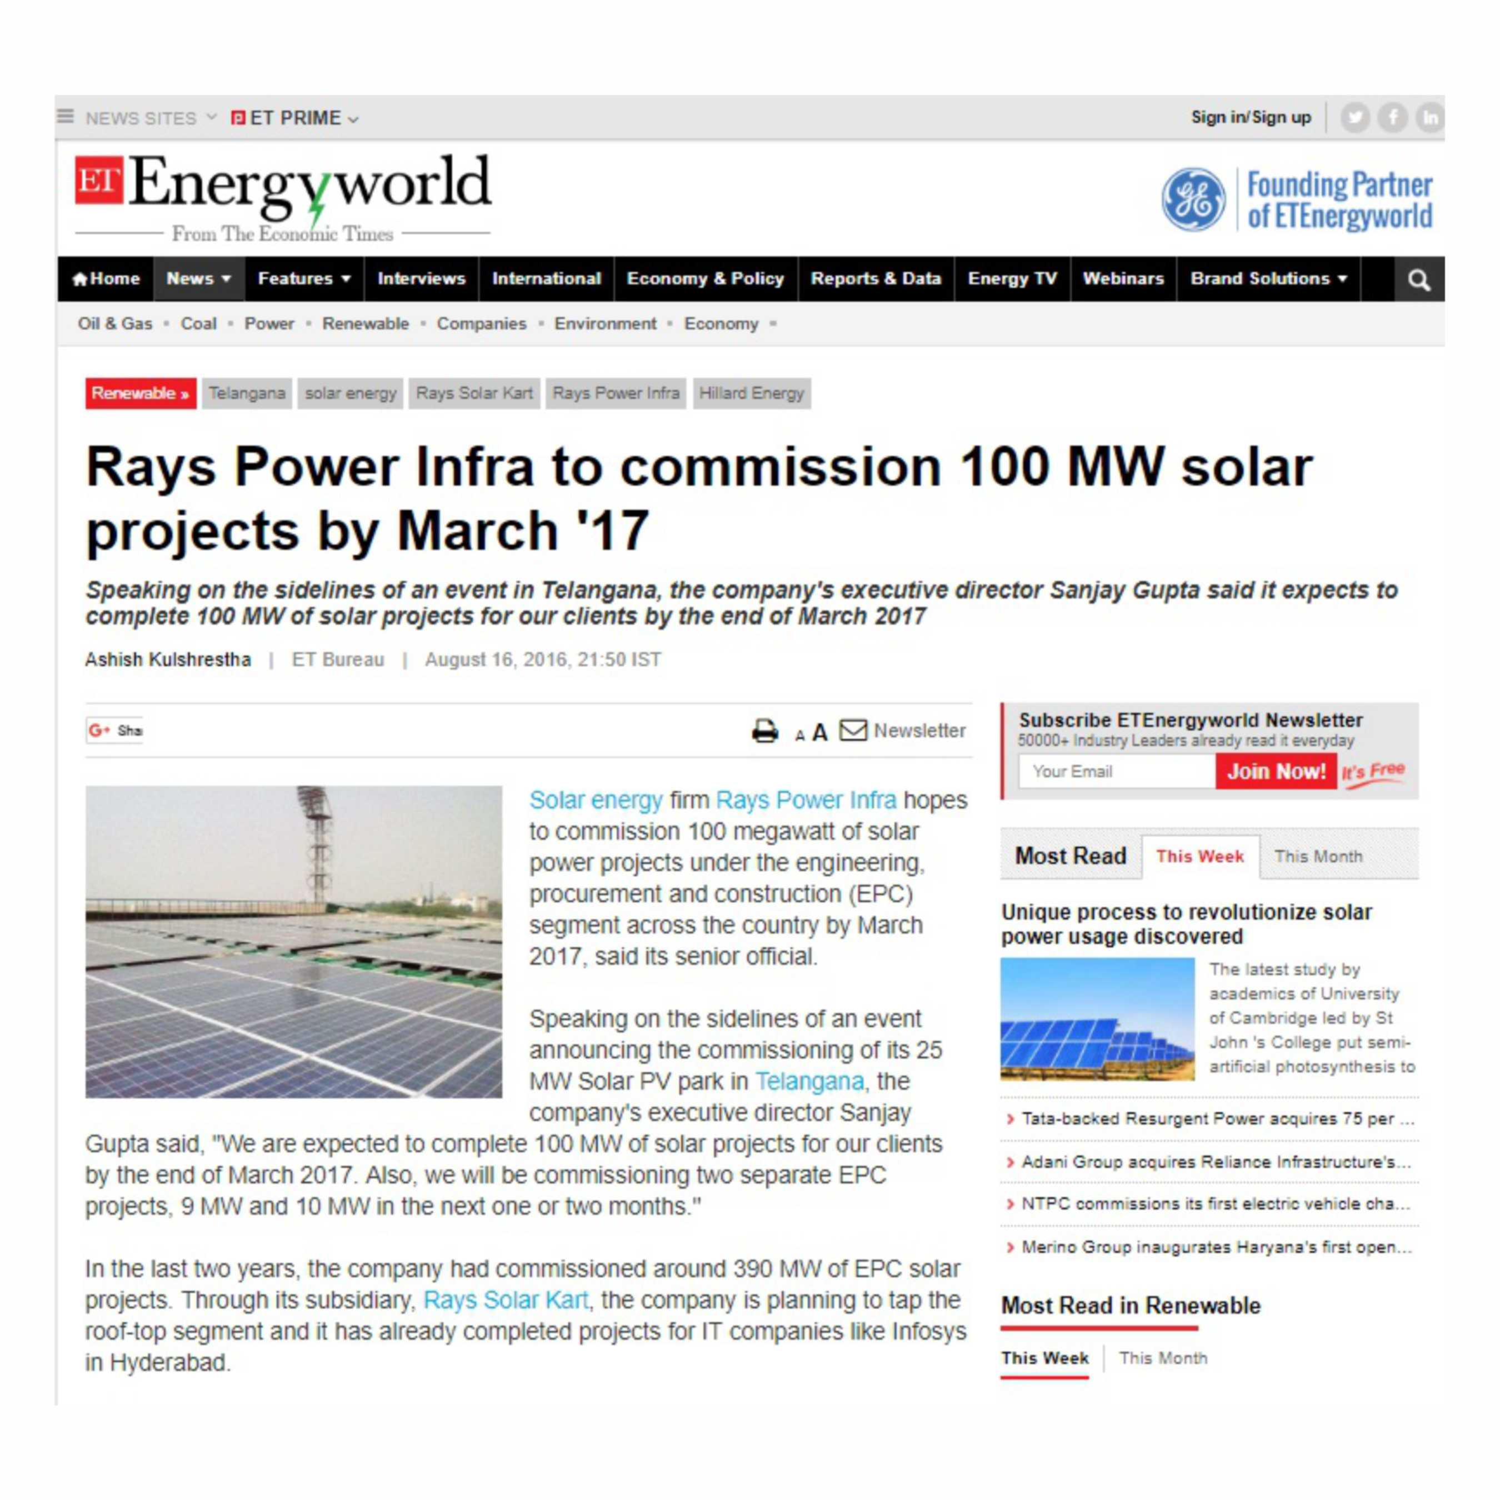Switch Most Read to This Month
This screenshot has height=1500, width=1500.
pyautogui.click(x=1318, y=856)
